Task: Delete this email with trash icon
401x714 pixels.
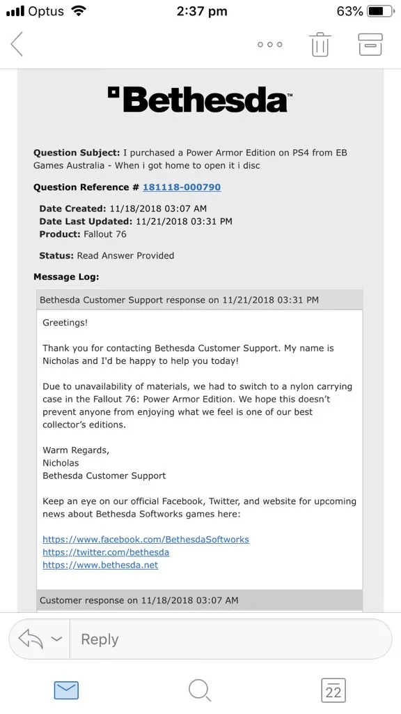Action: click(320, 44)
